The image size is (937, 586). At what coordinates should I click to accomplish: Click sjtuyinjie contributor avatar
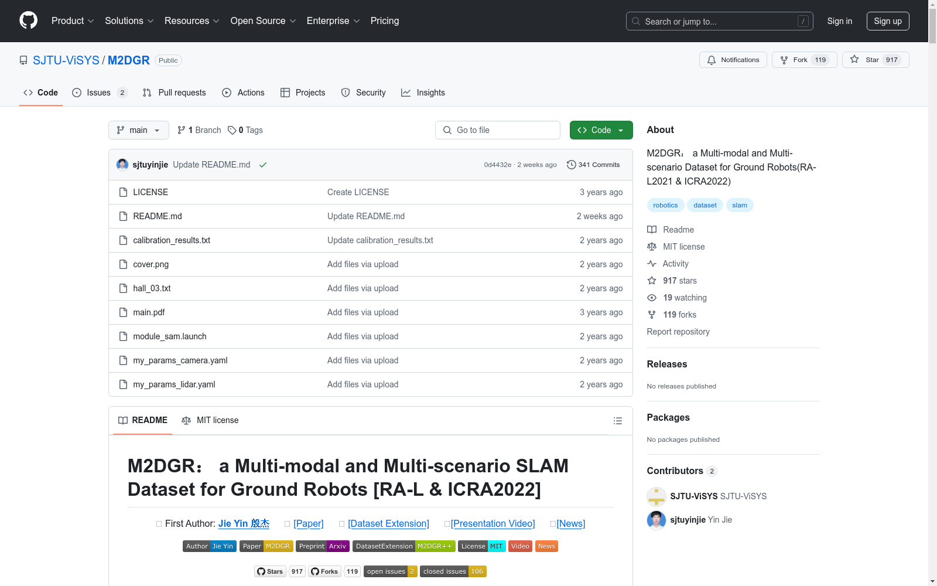656,520
